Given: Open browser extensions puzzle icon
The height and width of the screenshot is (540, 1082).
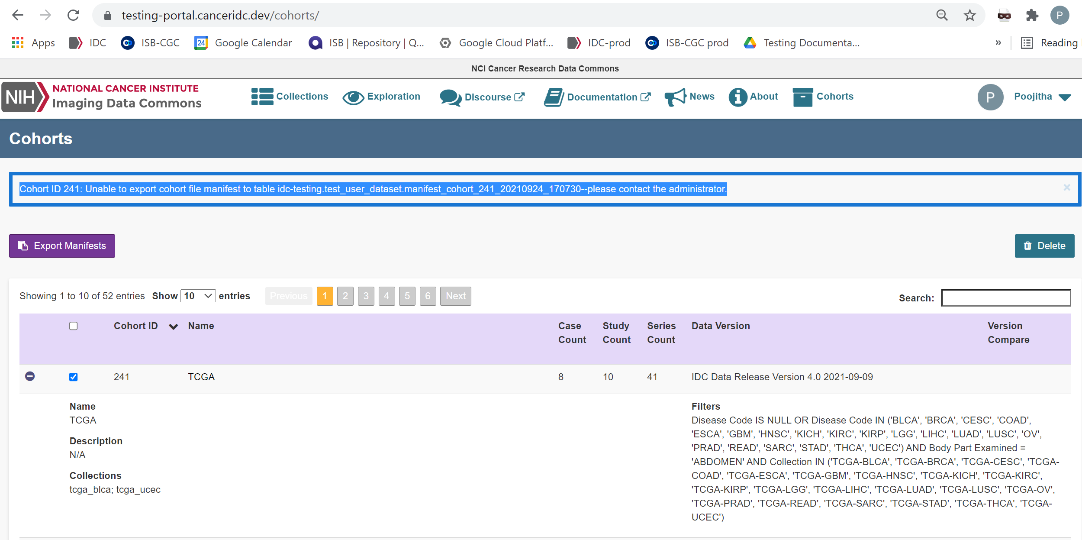Looking at the screenshot, I should click(1032, 16).
